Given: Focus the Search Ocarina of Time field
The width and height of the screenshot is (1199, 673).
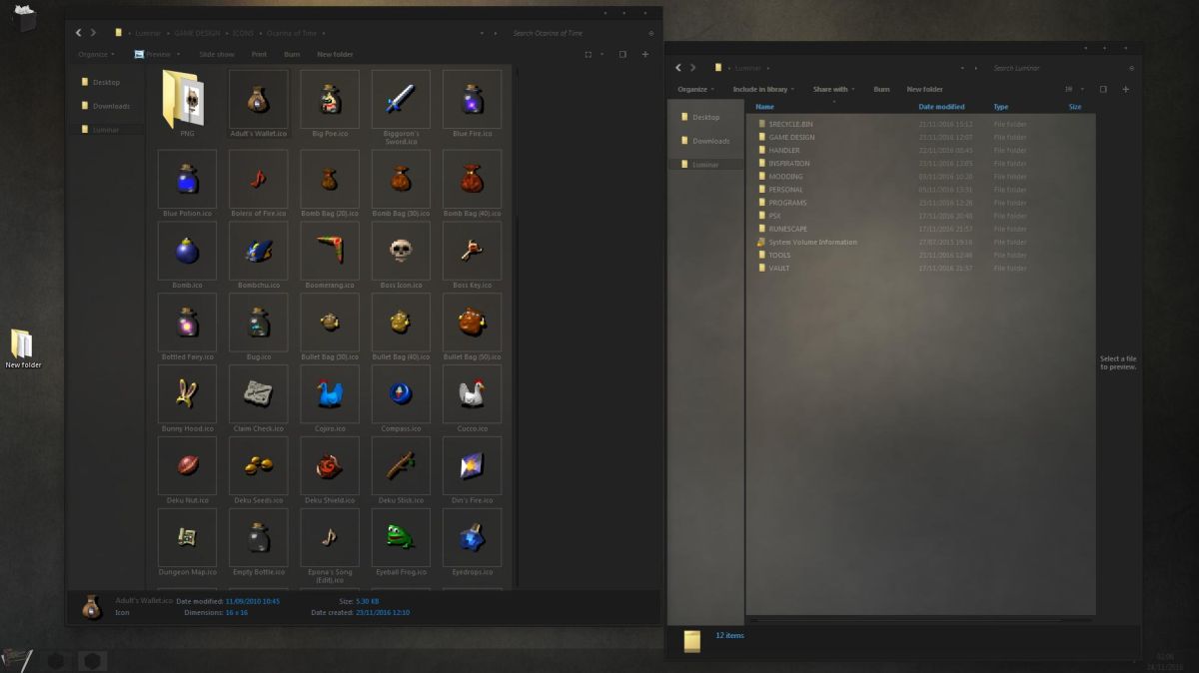Looking at the screenshot, I should 578,33.
